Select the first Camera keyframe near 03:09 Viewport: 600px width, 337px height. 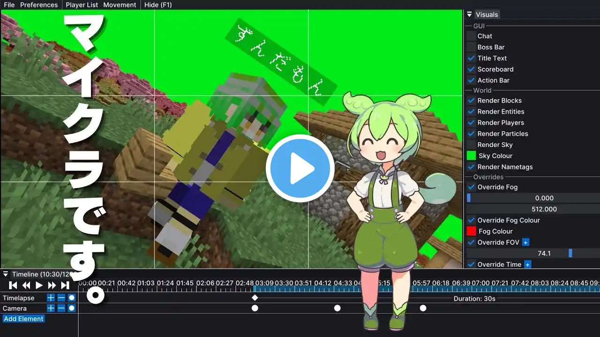[x=255, y=308]
